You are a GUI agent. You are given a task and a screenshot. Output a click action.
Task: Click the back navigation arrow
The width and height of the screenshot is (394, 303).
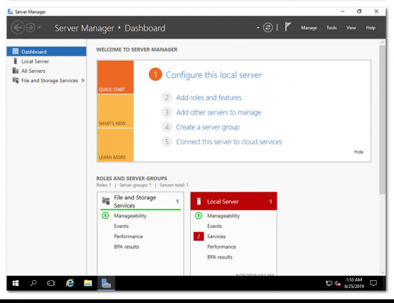18,27
